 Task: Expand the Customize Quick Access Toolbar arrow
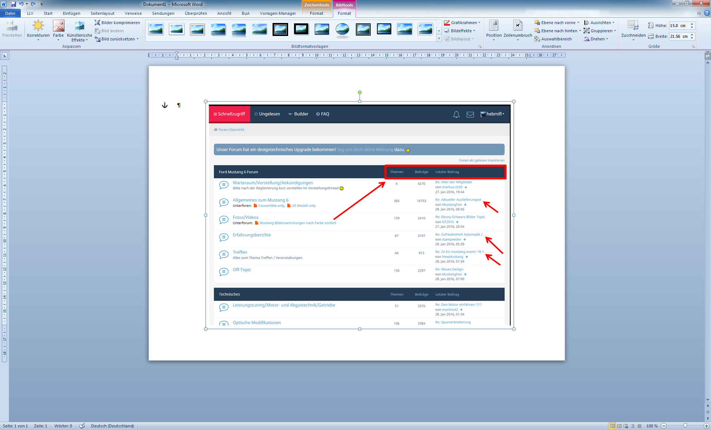[x=41, y=4]
